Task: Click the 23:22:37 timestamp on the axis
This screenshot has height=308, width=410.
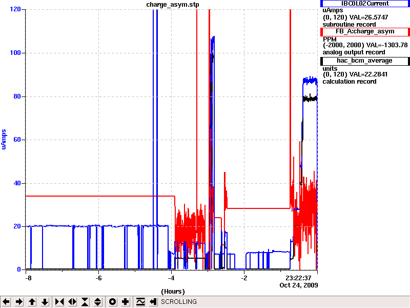Action: pos(298,278)
